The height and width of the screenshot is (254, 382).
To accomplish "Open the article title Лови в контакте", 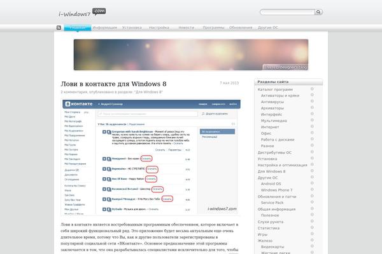I will [x=113, y=84].
